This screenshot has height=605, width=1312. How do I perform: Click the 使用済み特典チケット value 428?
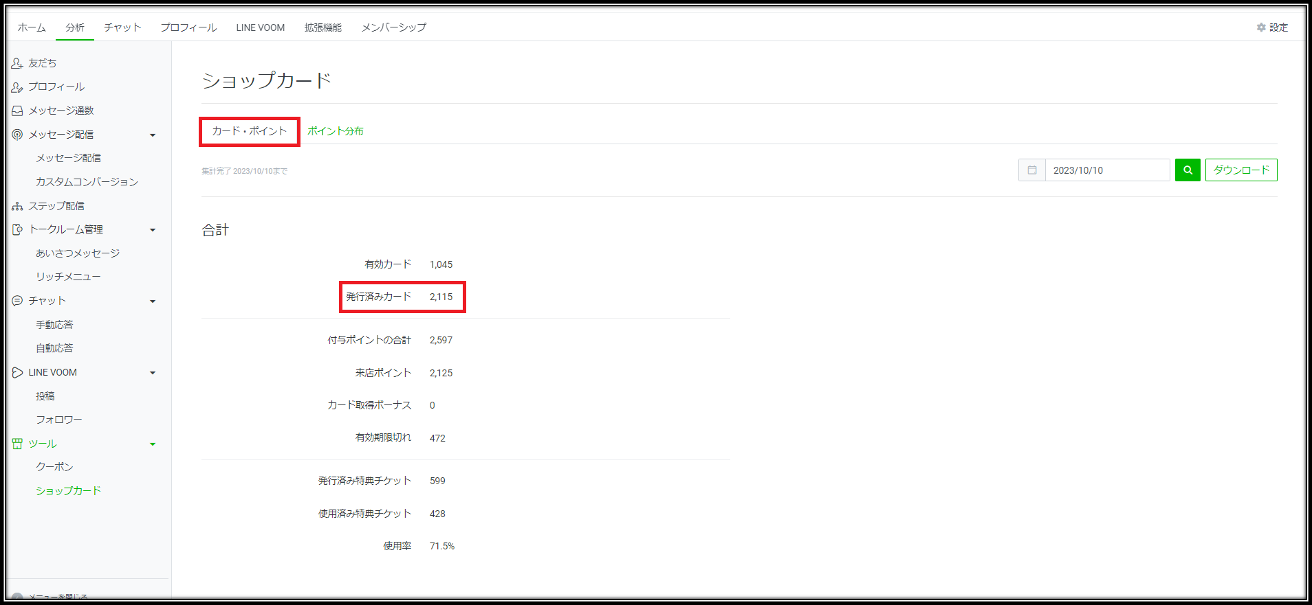(437, 514)
